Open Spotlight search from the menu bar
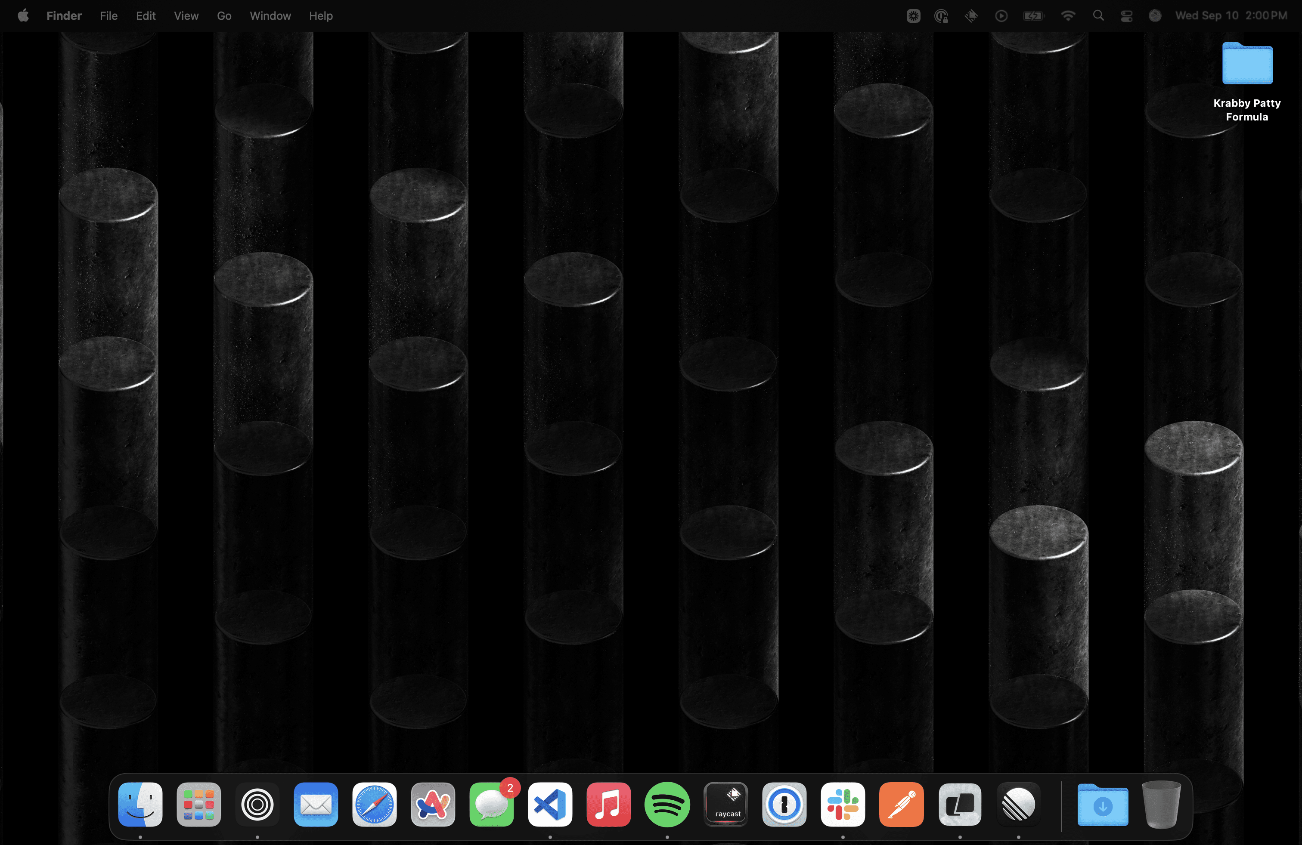The width and height of the screenshot is (1302, 845). coord(1098,15)
